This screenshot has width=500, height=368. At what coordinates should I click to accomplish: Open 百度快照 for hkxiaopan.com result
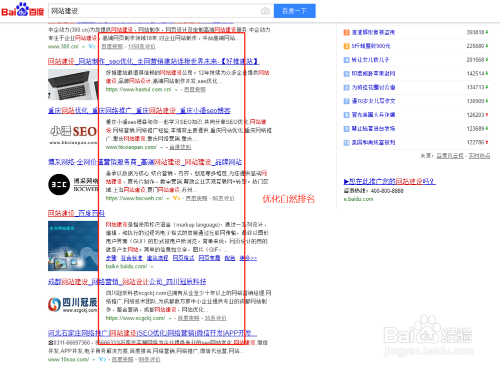click(180, 147)
